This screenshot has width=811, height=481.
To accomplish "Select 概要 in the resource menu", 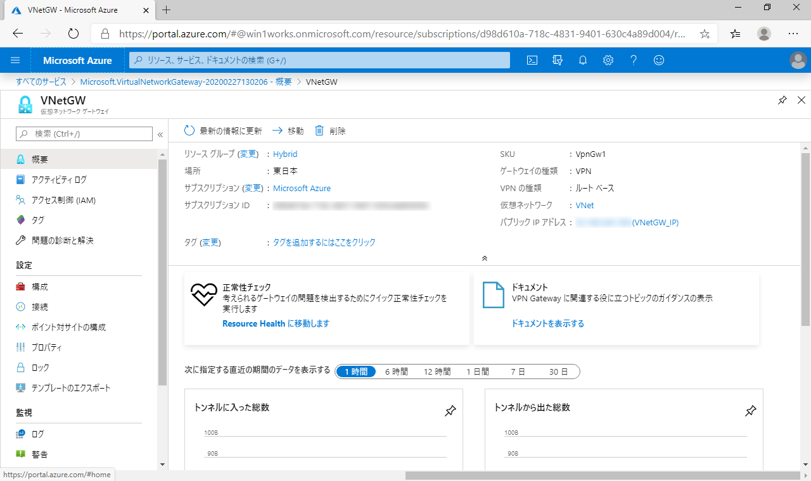I will (79, 159).
